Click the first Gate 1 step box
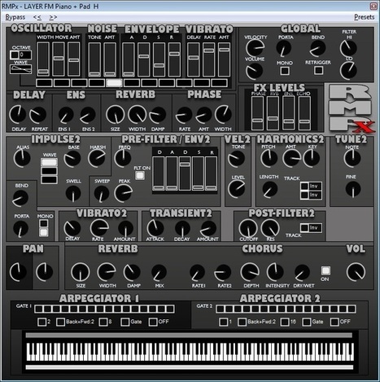This screenshot has height=382, width=380. [38, 309]
